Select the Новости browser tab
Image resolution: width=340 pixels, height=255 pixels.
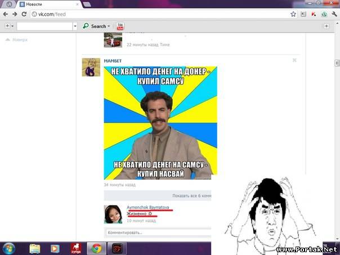[49, 4]
